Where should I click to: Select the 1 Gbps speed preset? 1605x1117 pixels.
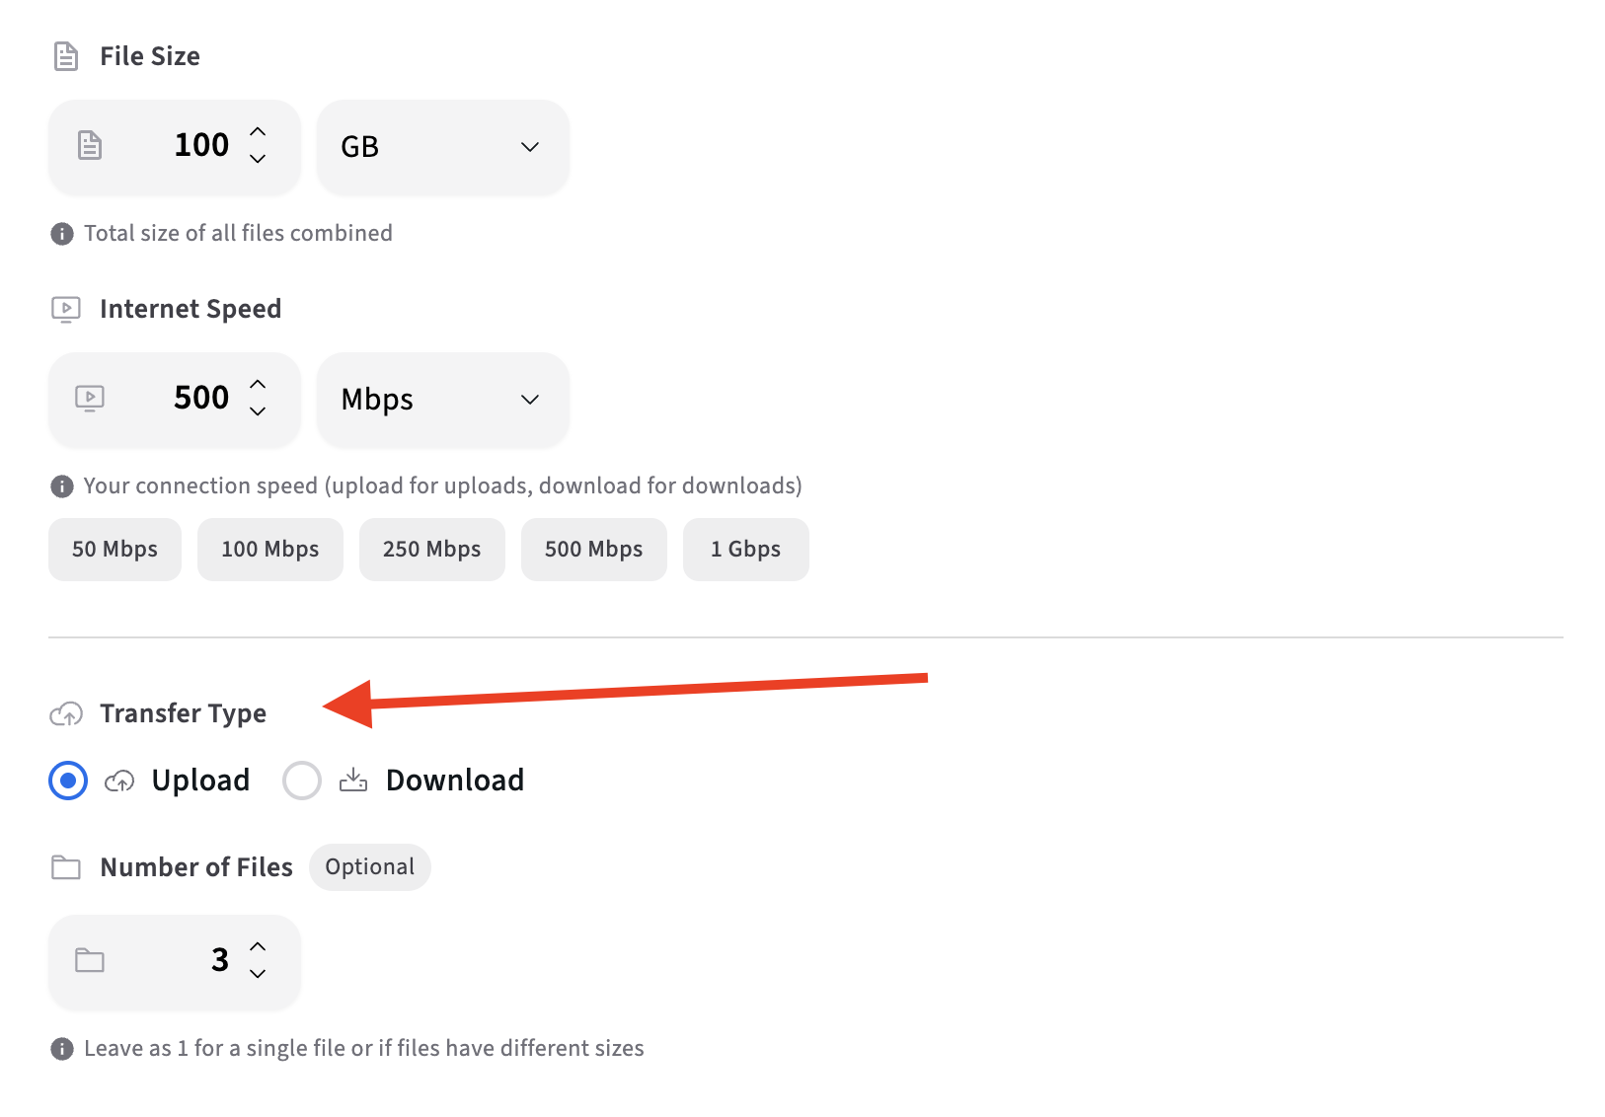(x=745, y=550)
